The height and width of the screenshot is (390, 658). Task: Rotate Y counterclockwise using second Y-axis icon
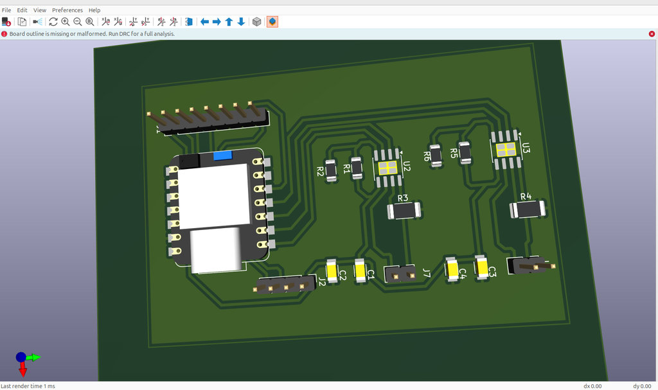point(146,21)
